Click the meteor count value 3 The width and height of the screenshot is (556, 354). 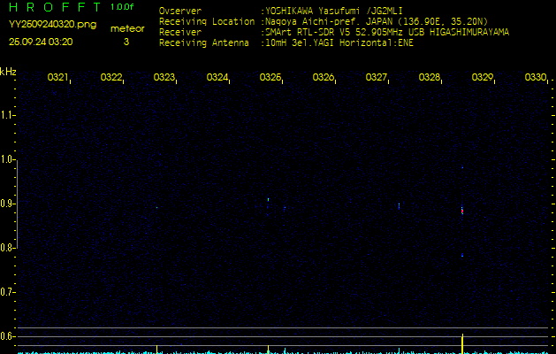coord(126,42)
